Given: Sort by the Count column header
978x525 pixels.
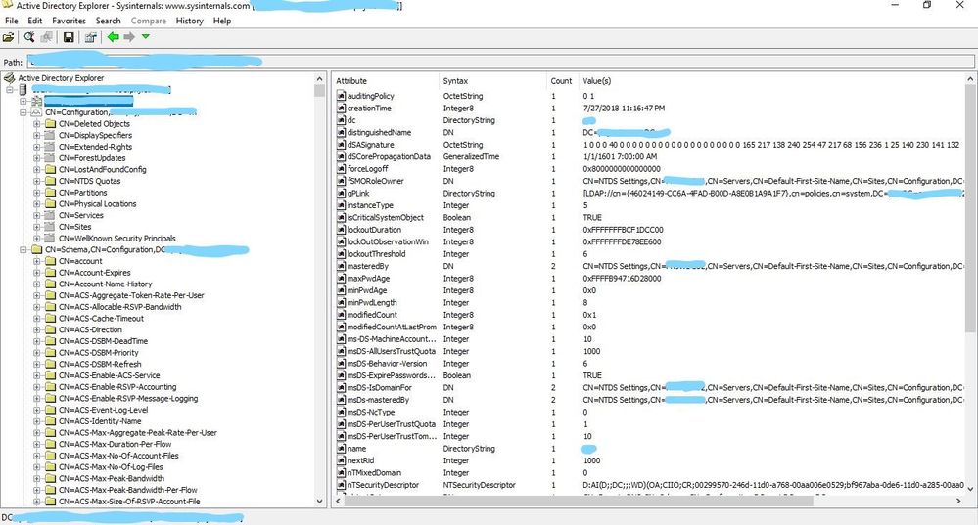Looking at the screenshot, I should [x=562, y=81].
